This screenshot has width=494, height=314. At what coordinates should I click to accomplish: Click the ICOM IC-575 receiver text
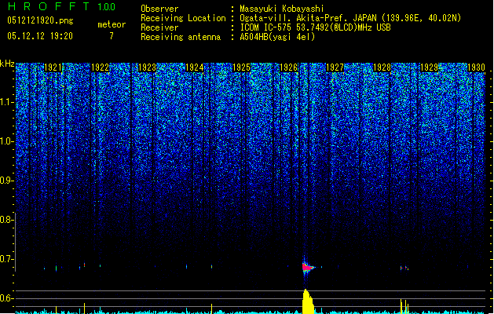click(315, 27)
